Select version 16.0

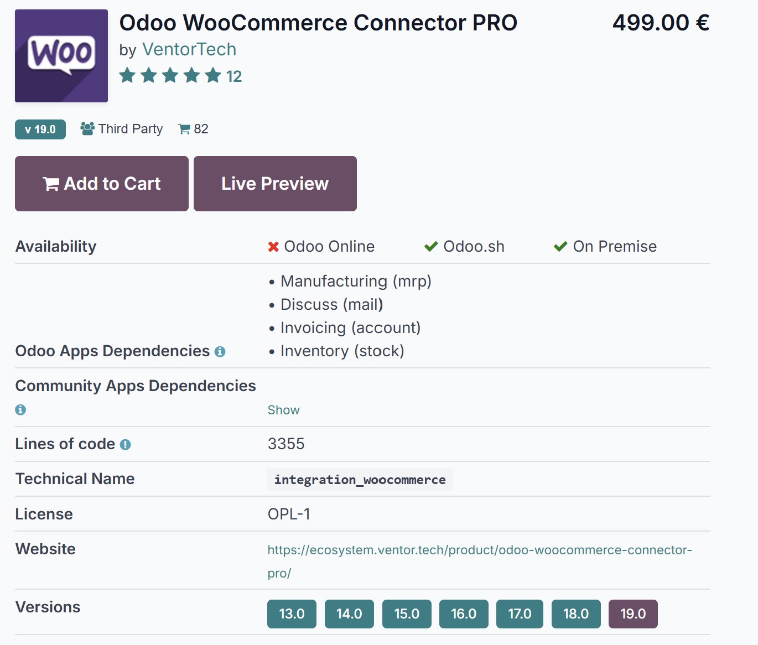click(x=464, y=613)
